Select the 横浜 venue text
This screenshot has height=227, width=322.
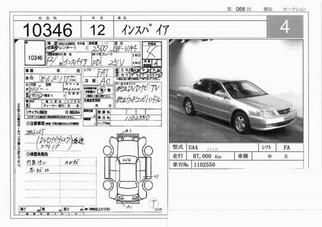[x=268, y=9]
